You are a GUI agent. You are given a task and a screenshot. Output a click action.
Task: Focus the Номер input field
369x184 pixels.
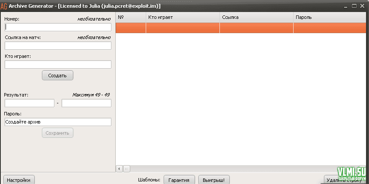[x=58, y=27]
